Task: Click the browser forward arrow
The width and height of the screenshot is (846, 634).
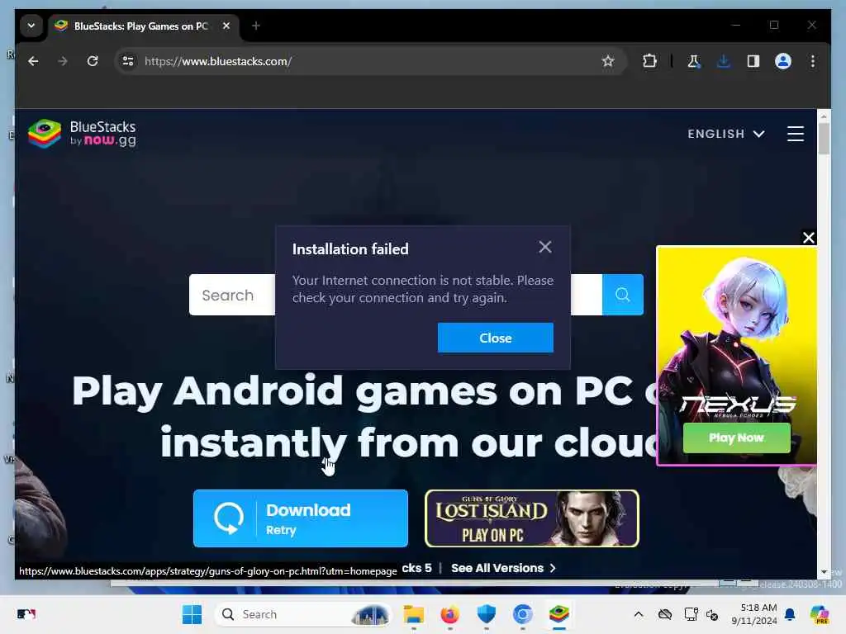Action: click(63, 61)
